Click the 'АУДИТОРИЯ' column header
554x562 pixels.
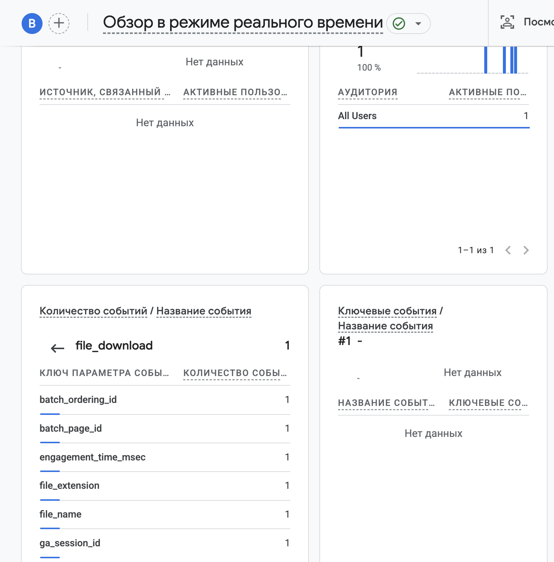pyautogui.click(x=368, y=92)
